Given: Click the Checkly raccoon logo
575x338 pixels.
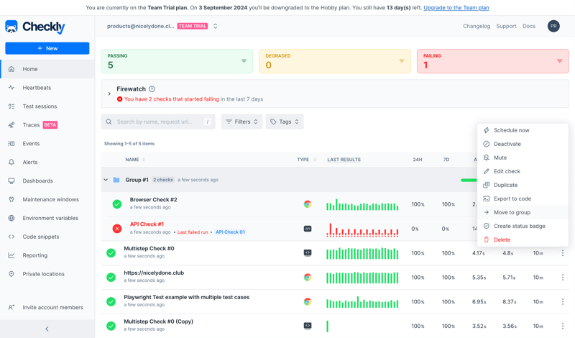Looking at the screenshot, I should (x=12, y=27).
